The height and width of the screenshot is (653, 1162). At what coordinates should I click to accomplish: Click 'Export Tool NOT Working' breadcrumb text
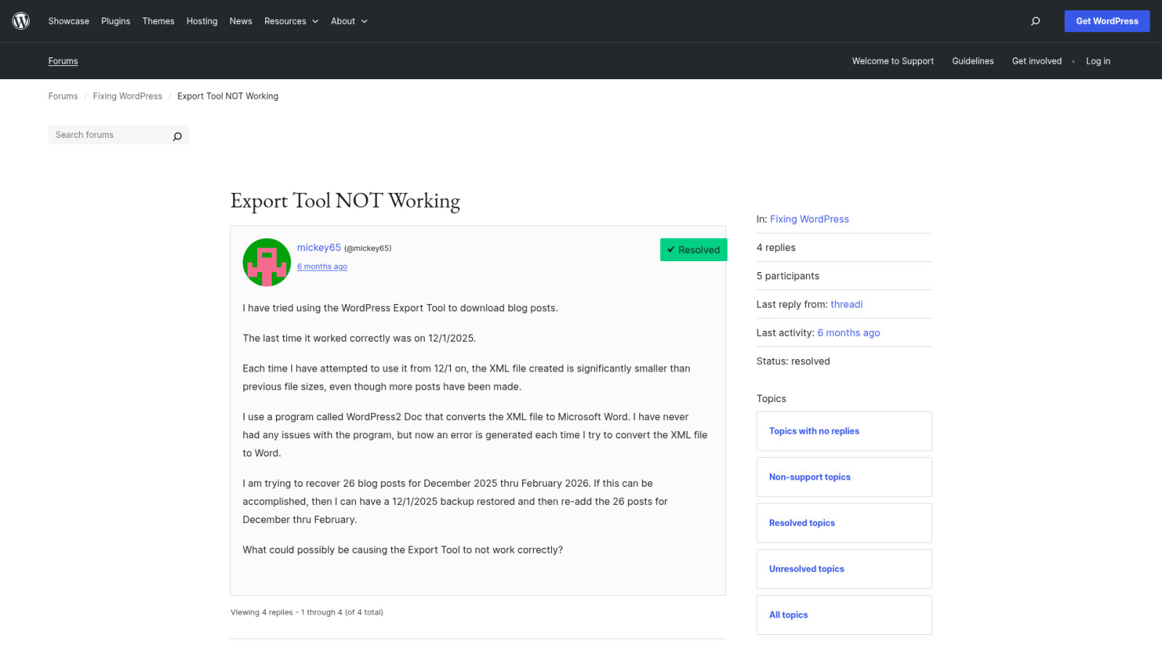pos(228,96)
